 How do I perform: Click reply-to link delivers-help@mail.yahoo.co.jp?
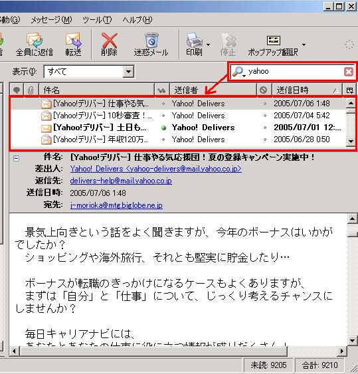pos(121,181)
